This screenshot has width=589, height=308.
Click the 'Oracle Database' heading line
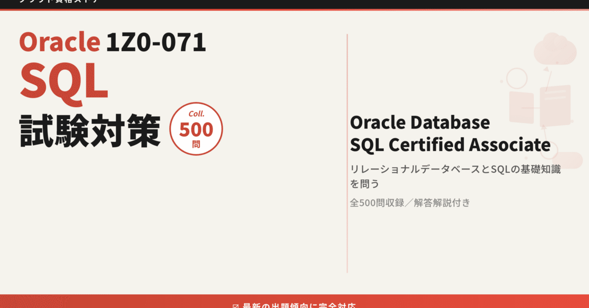pos(420,123)
